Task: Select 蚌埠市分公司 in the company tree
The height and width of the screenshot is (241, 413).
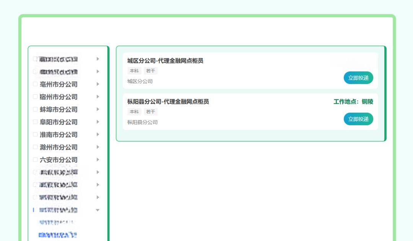Action: tap(59, 109)
